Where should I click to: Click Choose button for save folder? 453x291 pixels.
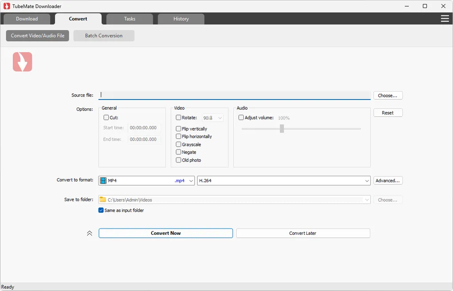(388, 200)
